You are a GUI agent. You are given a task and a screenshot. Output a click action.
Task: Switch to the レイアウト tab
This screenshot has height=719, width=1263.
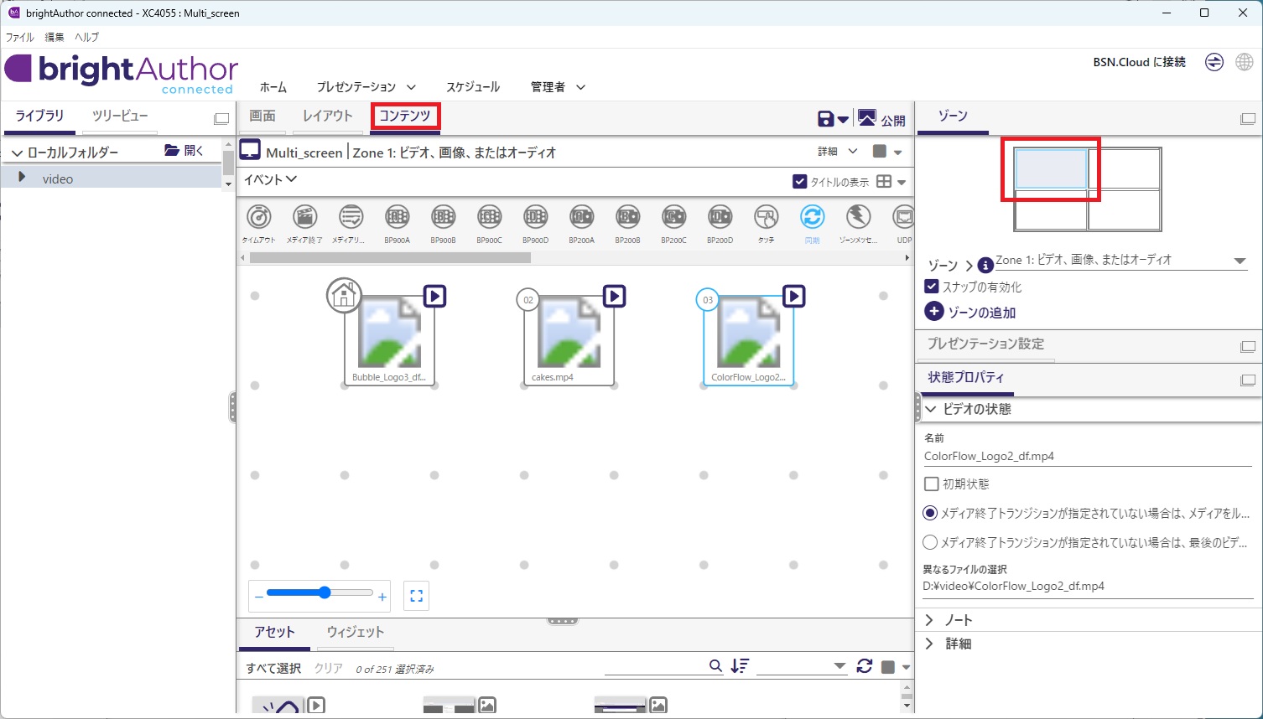click(328, 116)
